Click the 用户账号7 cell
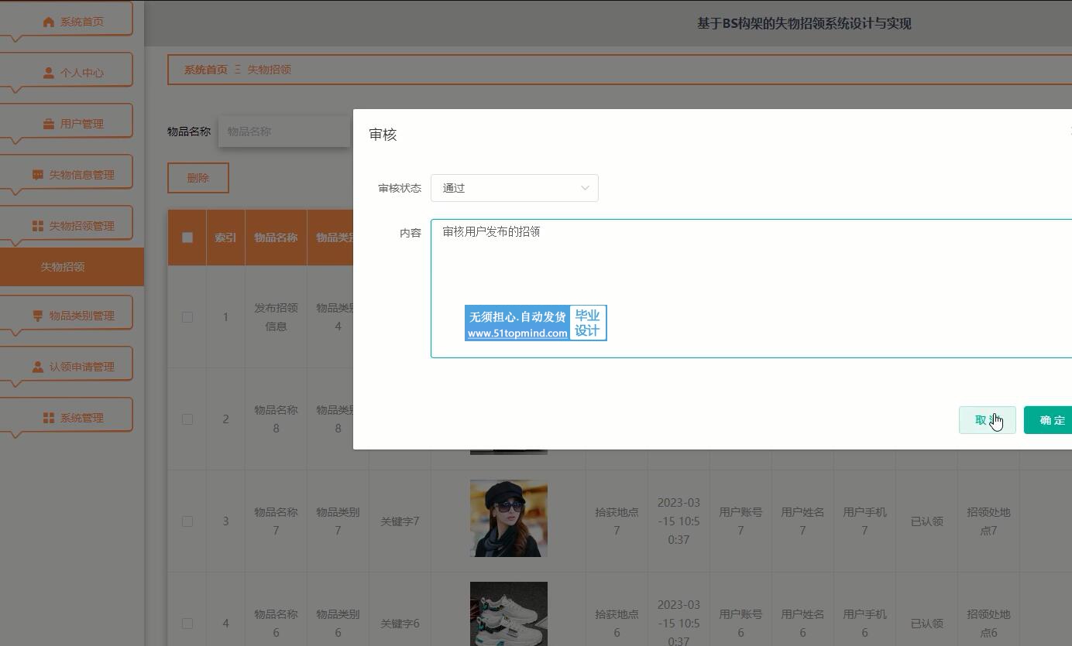1072x646 pixels. click(x=740, y=521)
